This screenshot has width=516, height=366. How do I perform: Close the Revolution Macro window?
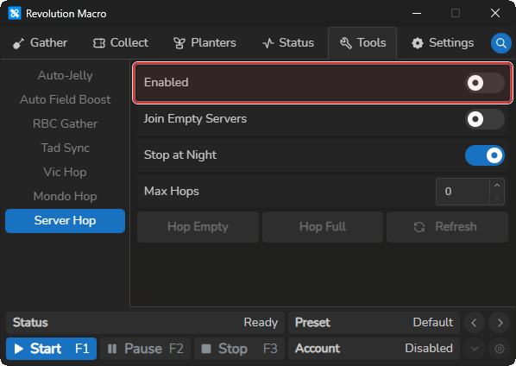pyautogui.click(x=495, y=14)
